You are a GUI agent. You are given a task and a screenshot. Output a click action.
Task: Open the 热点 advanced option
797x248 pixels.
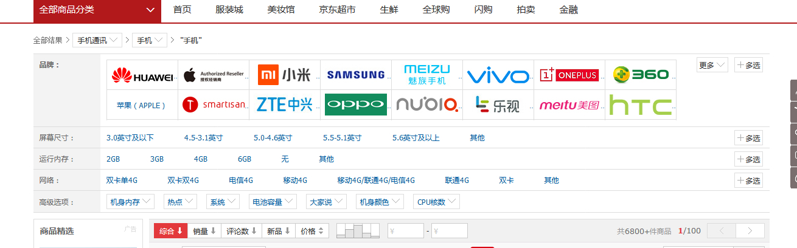click(181, 202)
